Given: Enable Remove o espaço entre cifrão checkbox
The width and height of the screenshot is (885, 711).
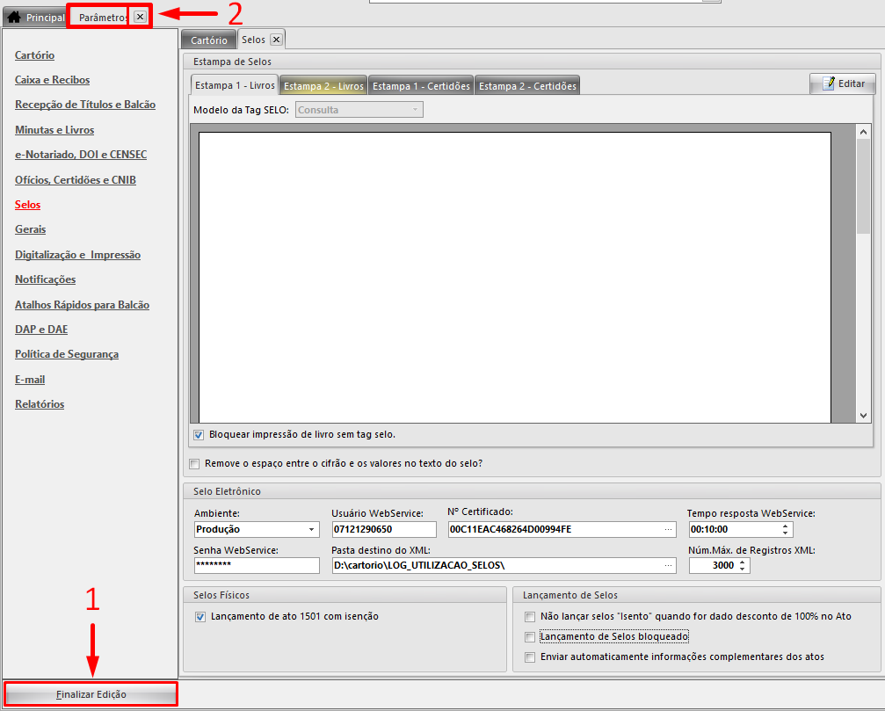Looking at the screenshot, I should click(194, 463).
